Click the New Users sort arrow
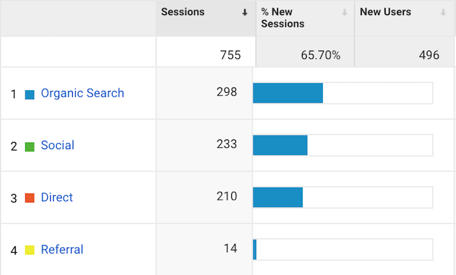The height and width of the screenshot is (275, 456). click(x=443, y=12)
